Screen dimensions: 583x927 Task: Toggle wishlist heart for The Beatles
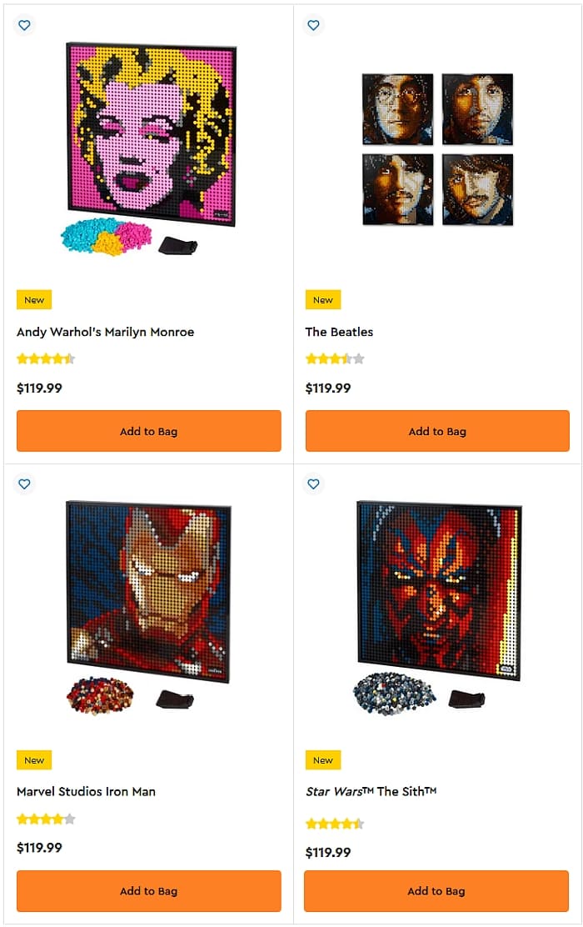(313, 25)
